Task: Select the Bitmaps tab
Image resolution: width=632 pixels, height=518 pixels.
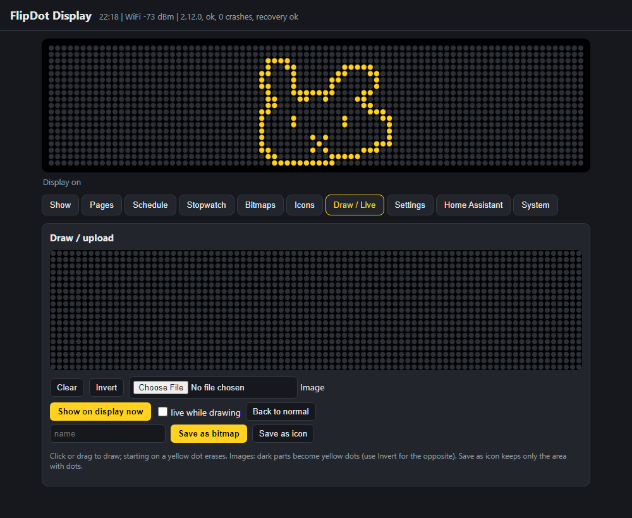Action: [x=260, y=205]
